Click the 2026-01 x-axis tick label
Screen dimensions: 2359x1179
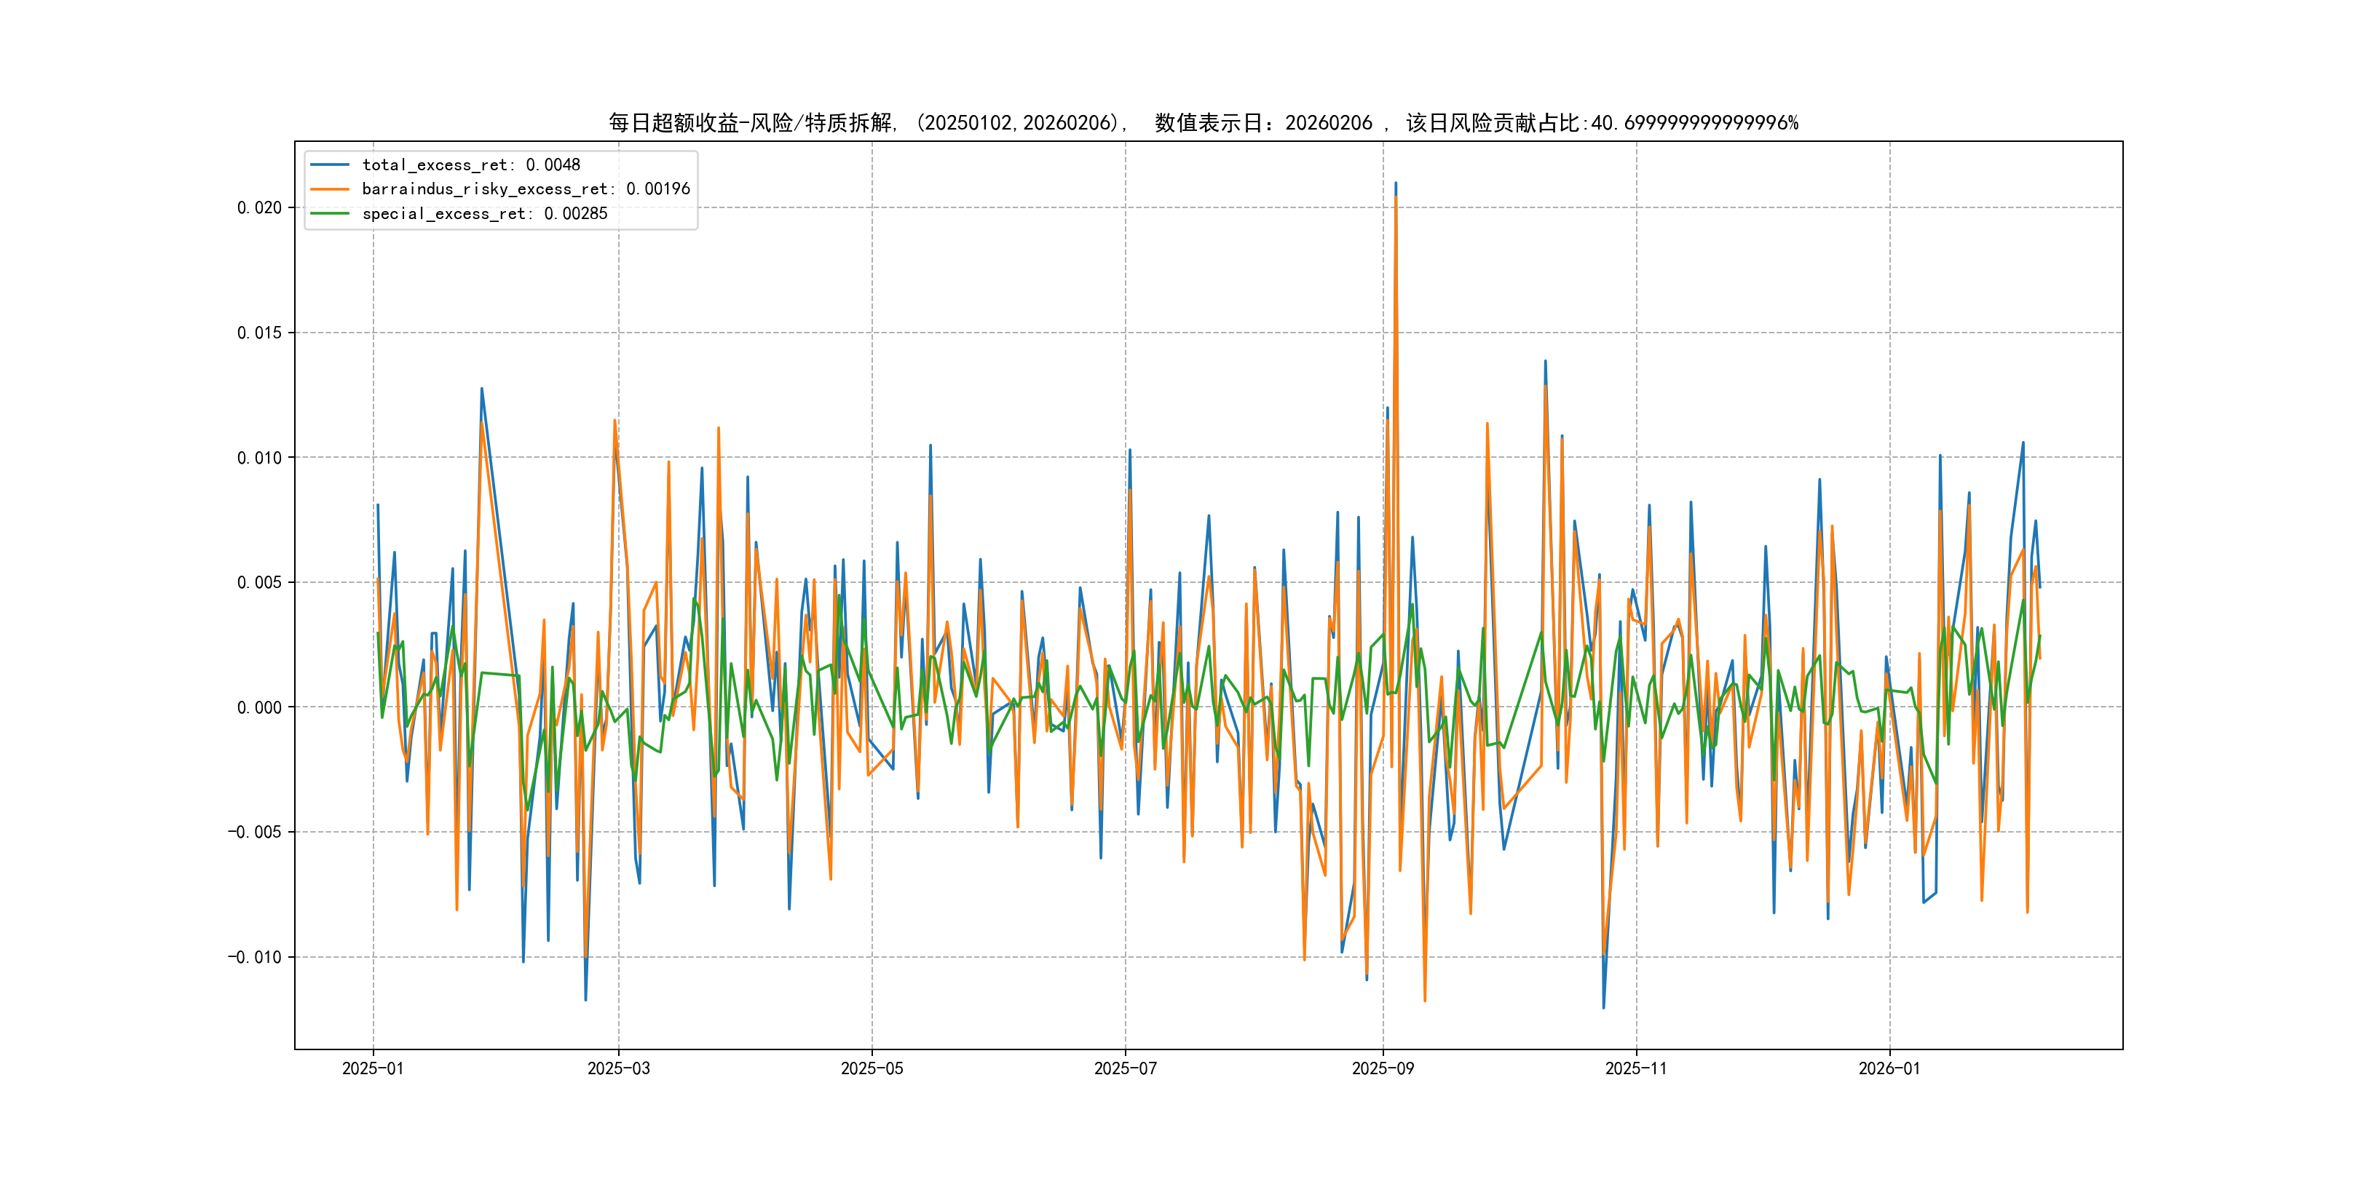[1889, 1068]
